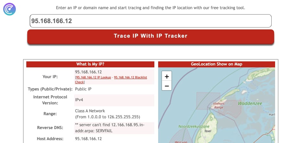Zoom in on the map
This screenshot has height=143, width=303.
[167, 77]
